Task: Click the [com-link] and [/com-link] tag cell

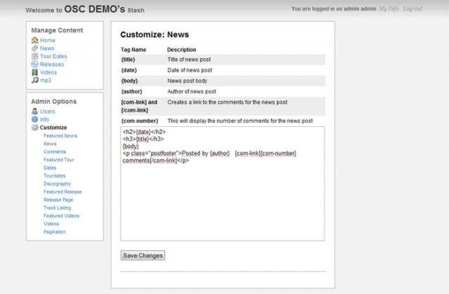Action: pos(139,106)
